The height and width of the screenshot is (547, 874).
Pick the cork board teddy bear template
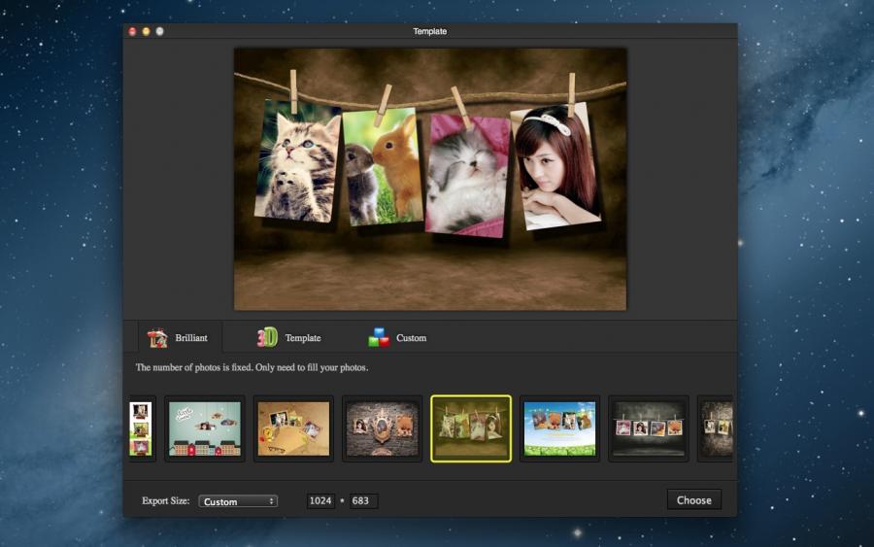(293, 428)
